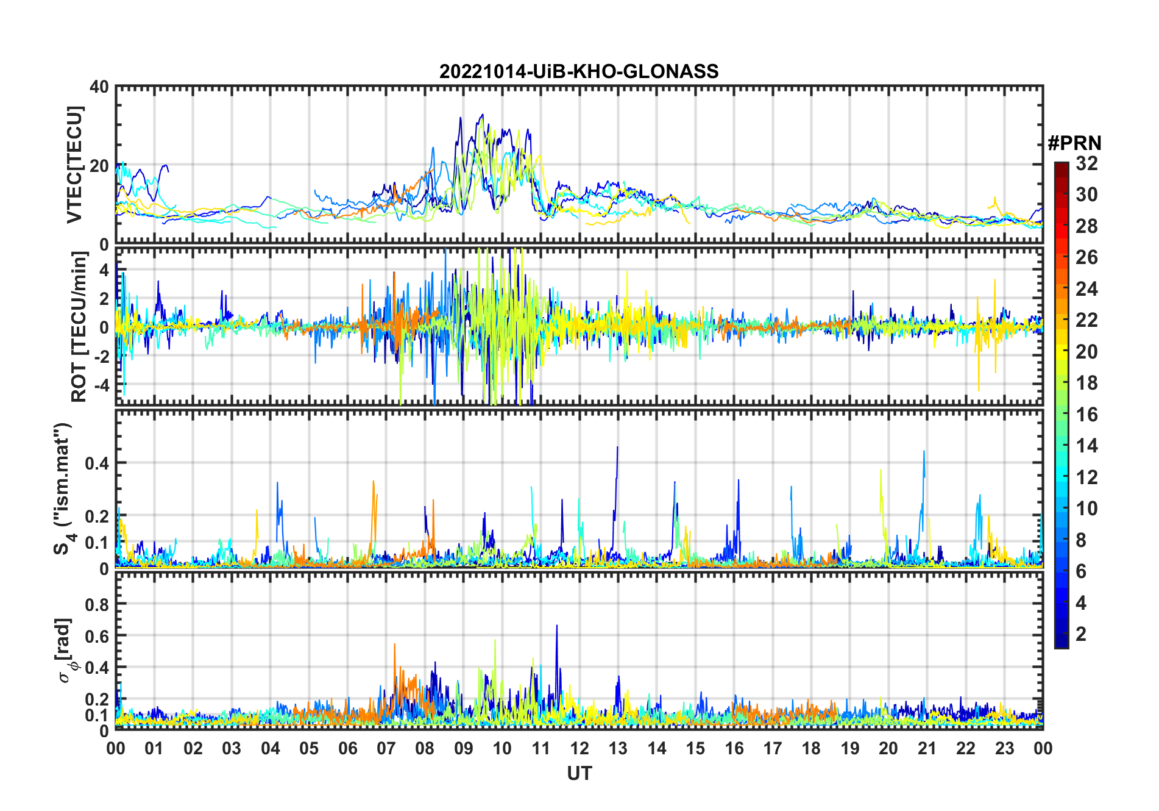Click the 06 hour tick on UT axis
1159x811 pixels.
click(x=348, y=748)
